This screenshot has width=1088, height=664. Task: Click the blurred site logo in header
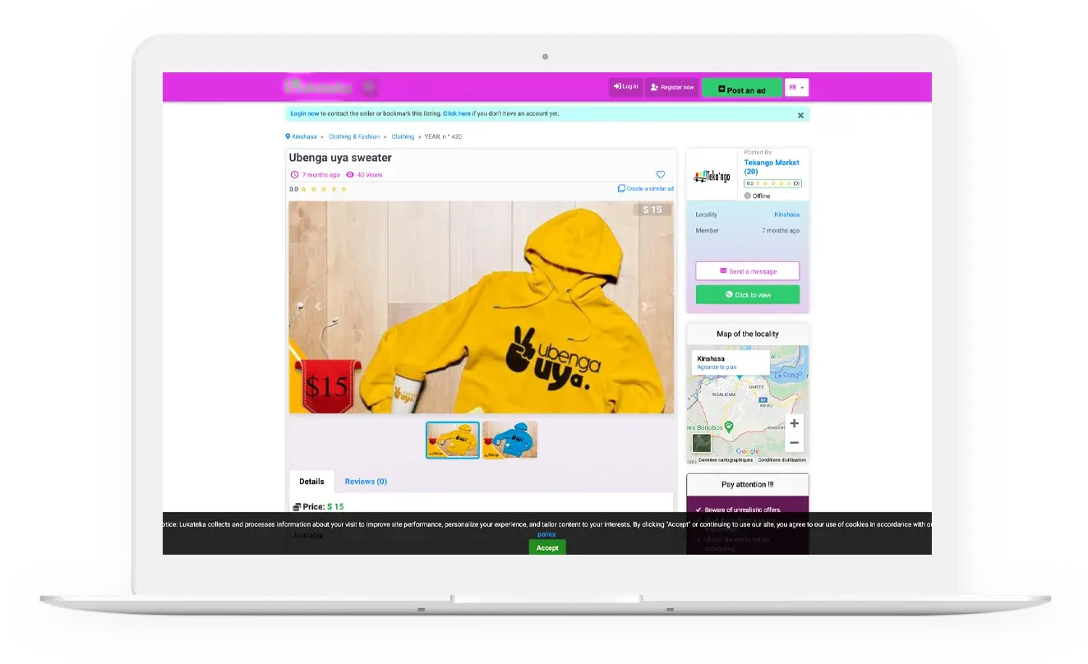pos(318,86)
